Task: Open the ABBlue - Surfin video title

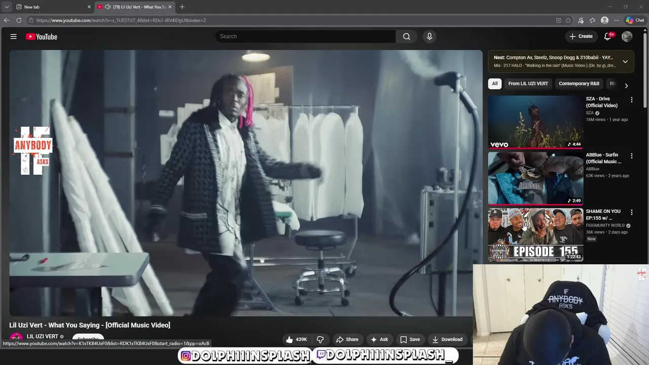Action: click(603, 158)
